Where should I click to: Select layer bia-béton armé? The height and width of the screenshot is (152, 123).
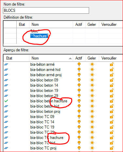pos(42,64)
